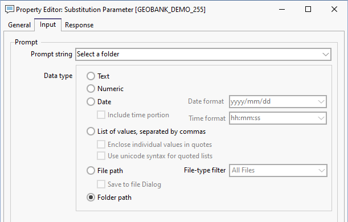
Task: Switch to the General tab
Action: [x=19, y=25]
